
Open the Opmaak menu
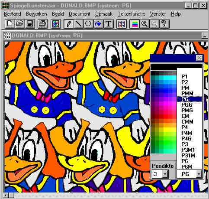(104, 14)
